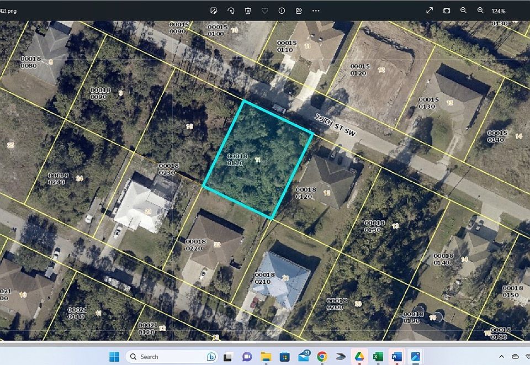Open Google Drive from the taskbar

359,357
